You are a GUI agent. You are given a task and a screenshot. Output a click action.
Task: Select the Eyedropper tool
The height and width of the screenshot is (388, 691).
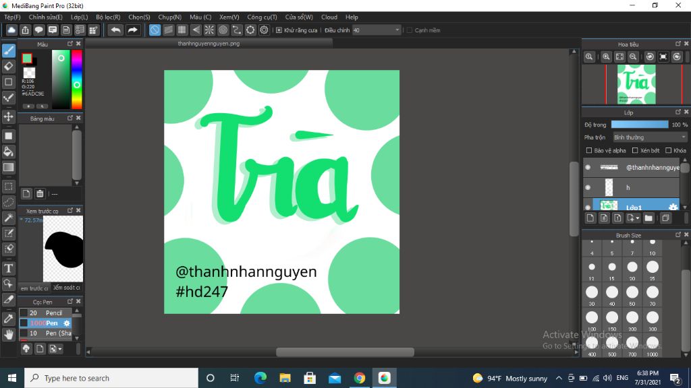click(x=8, y=319)
